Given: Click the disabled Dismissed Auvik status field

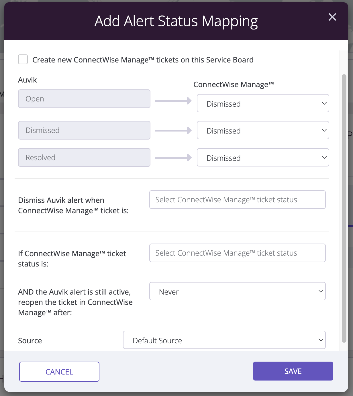Looking at the screenshot, I should click(84, 130).
